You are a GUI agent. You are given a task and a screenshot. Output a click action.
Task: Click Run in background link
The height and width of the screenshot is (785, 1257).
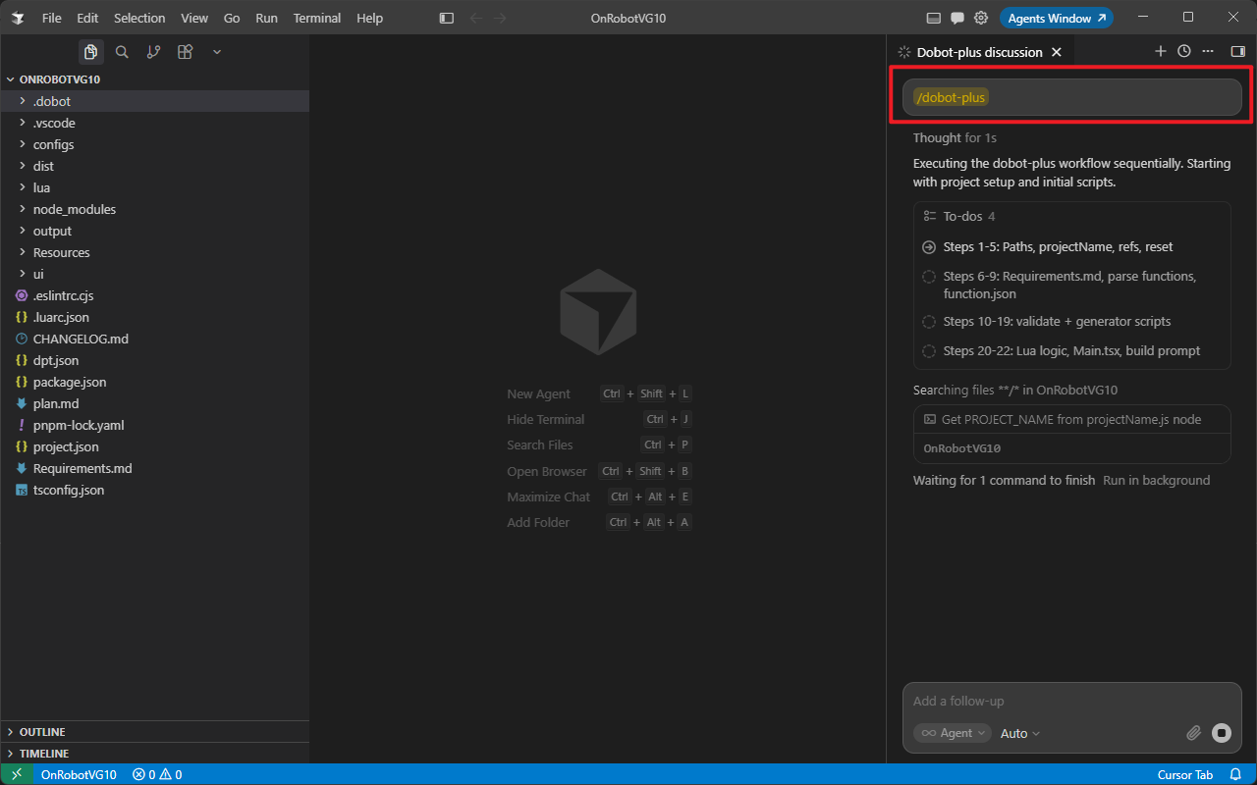tap(1156, 480)
